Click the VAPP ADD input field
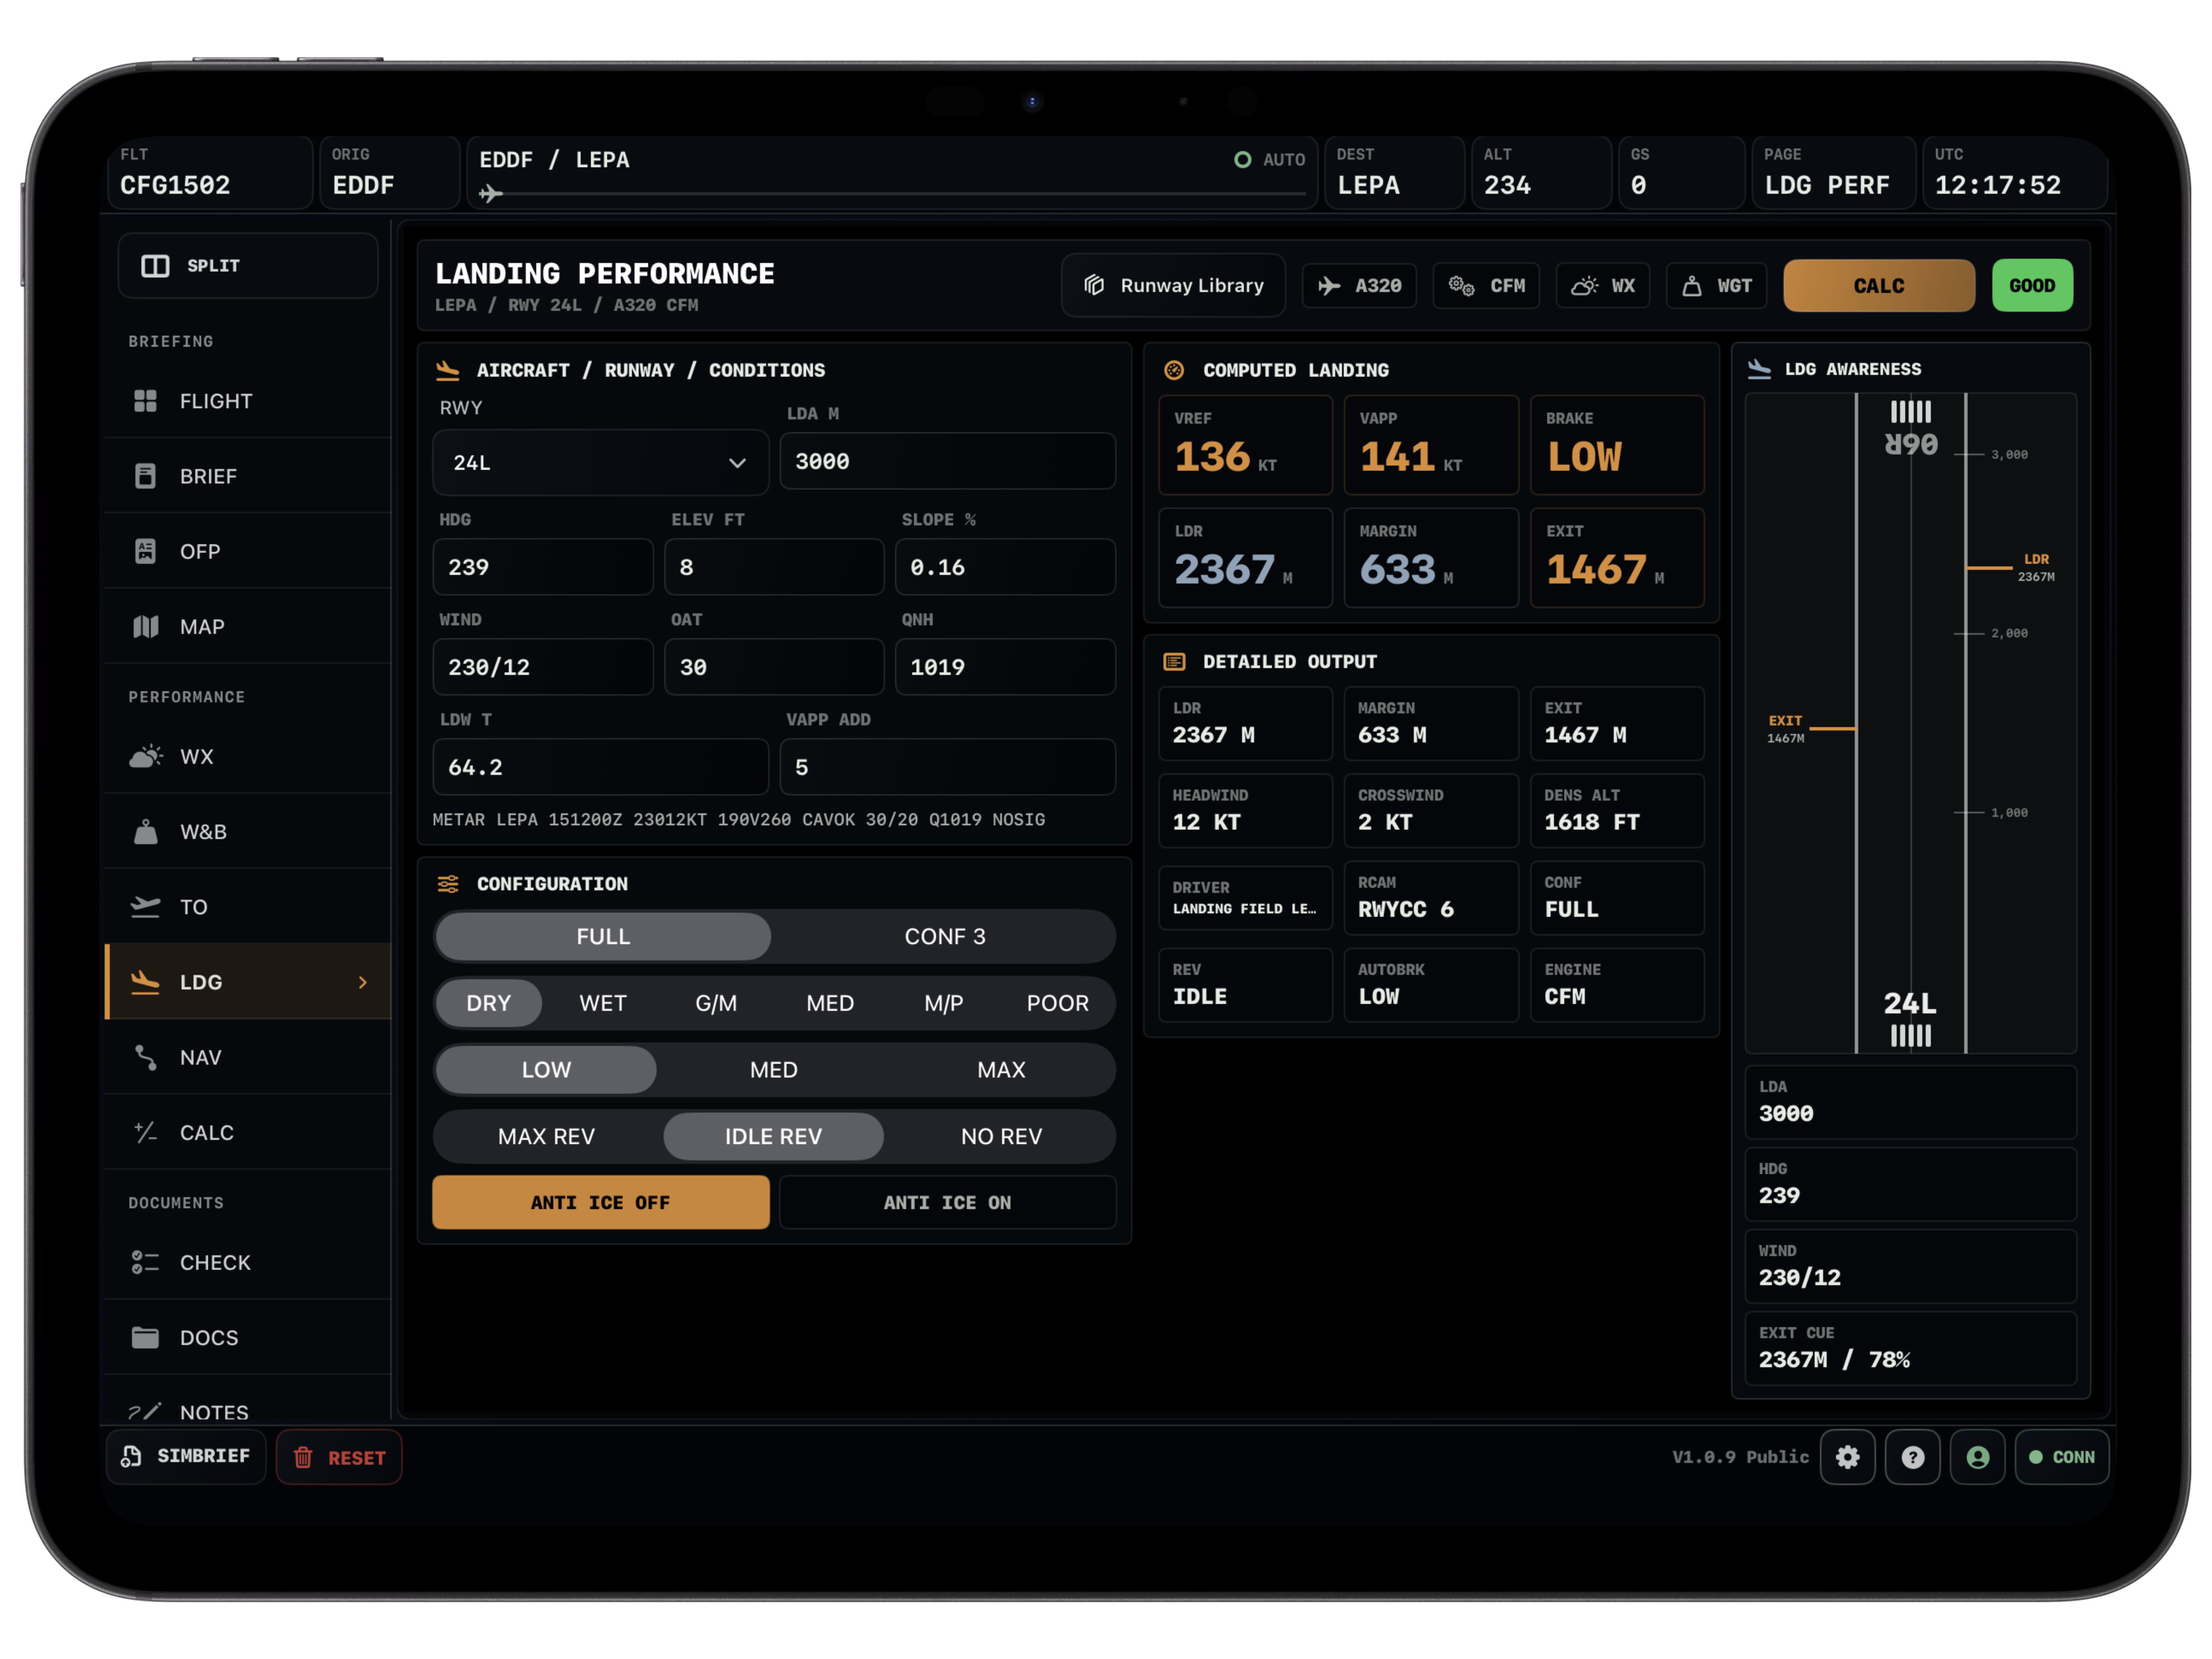Viewport: 2212px width, 1659px height. pos(947,767)
